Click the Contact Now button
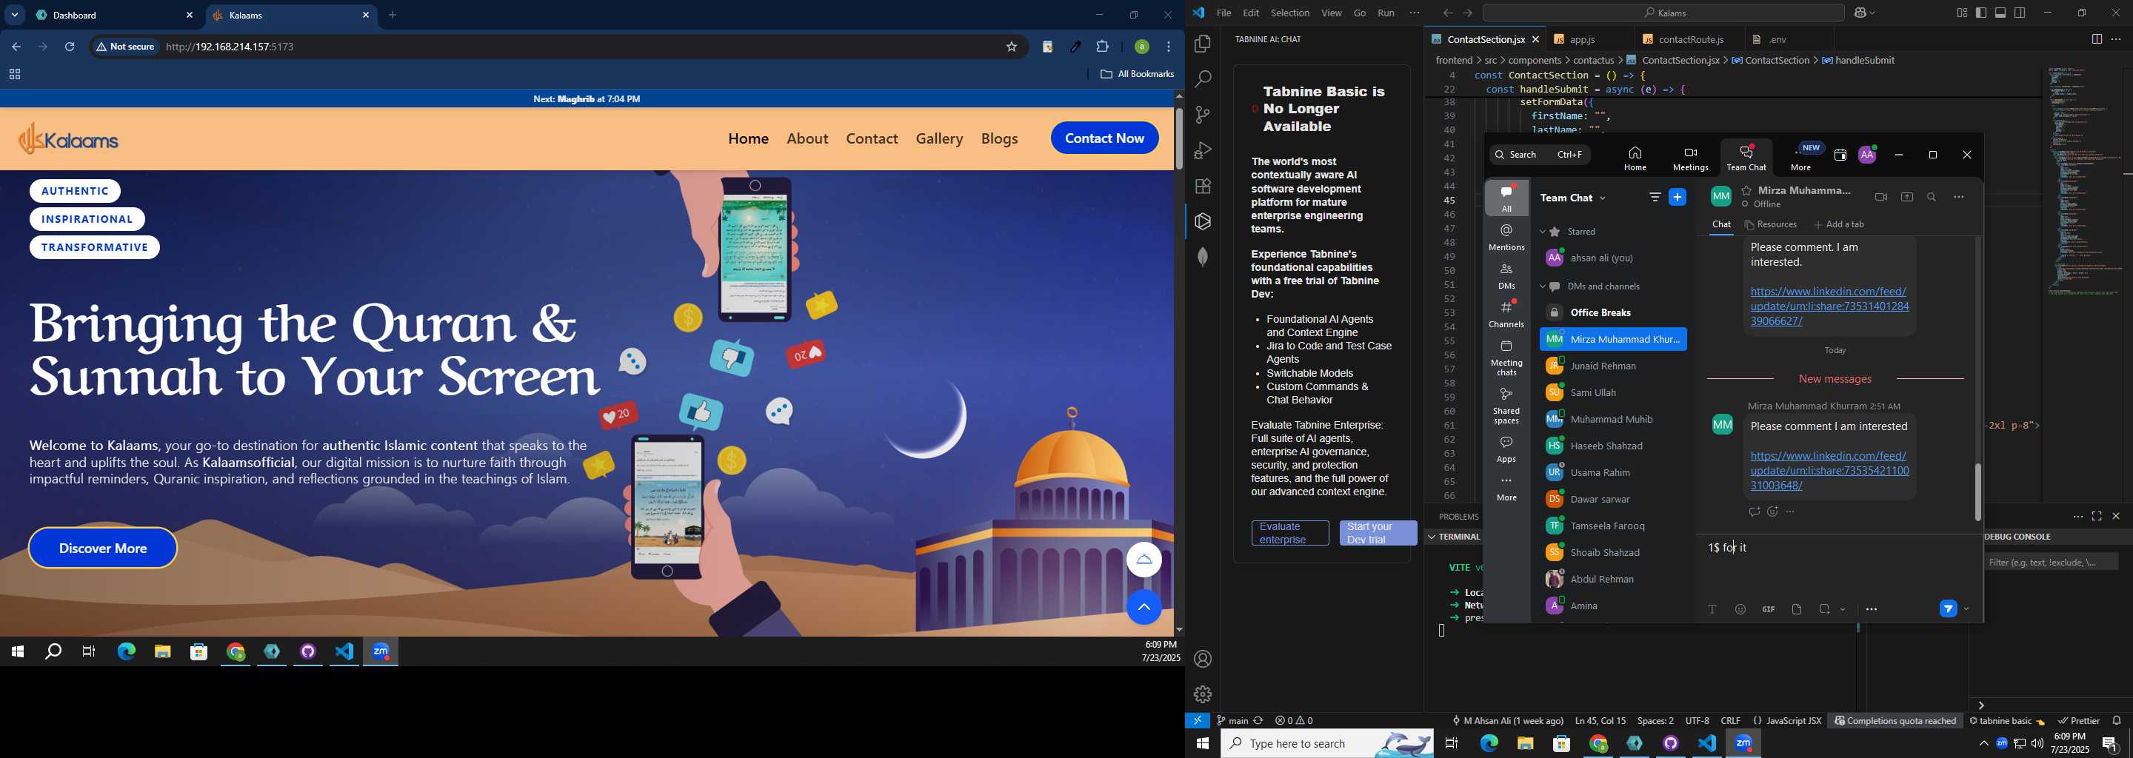The height and width of the screenshot is (758, 2133). [1104, 138]
